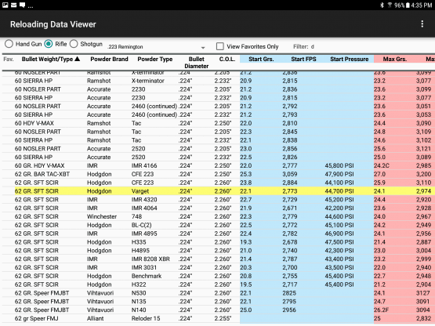The width and height of the screenshot is (435, 326).
Task: Select the IMR 8208 XBR powder cell
Action: (x=150, y=259)
